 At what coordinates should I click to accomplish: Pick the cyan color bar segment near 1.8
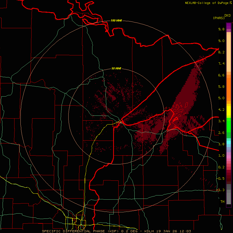(229, 142)
